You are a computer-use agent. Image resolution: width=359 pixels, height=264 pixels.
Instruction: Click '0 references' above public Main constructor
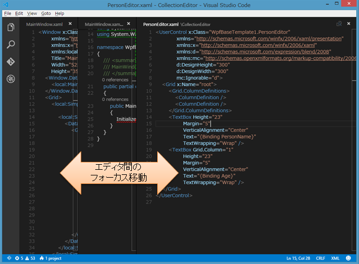115,99
